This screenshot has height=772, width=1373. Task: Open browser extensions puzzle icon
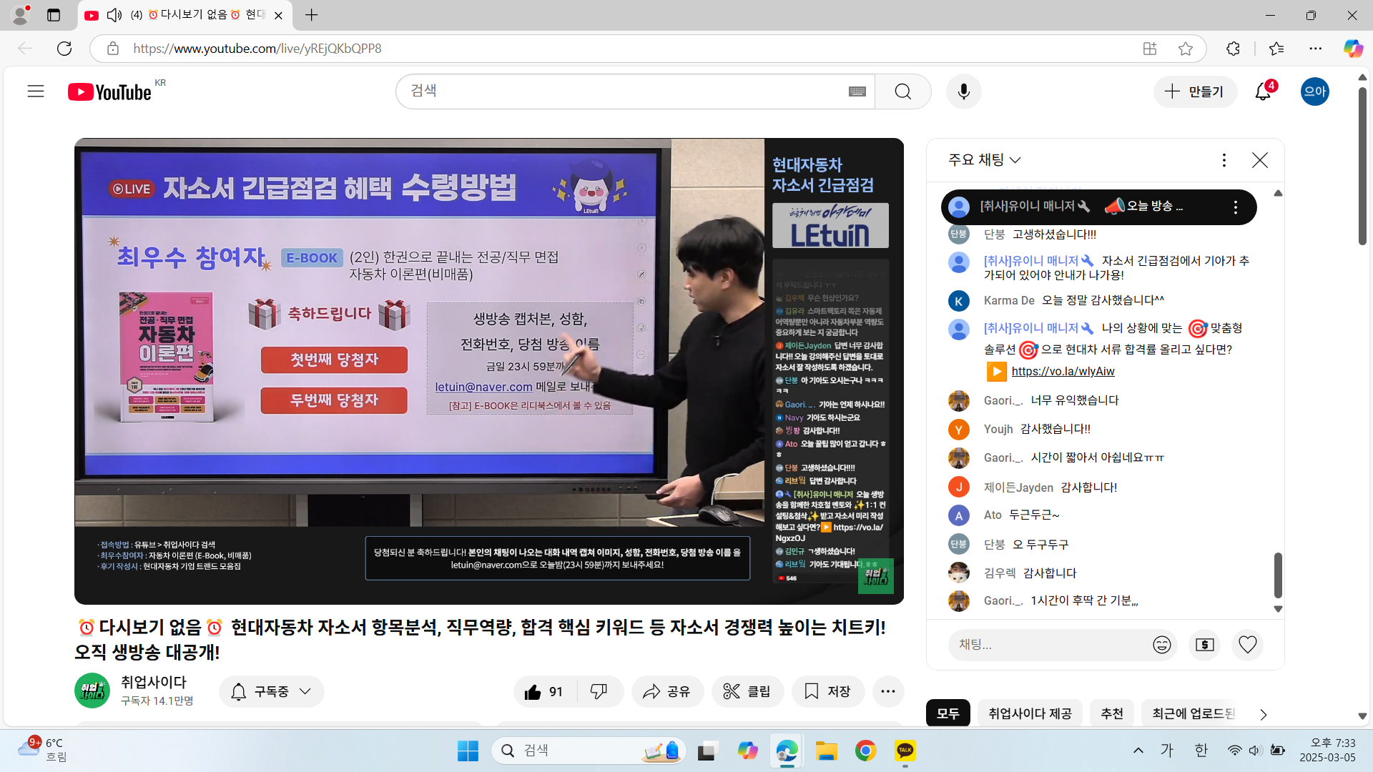tap(1234, 49)
